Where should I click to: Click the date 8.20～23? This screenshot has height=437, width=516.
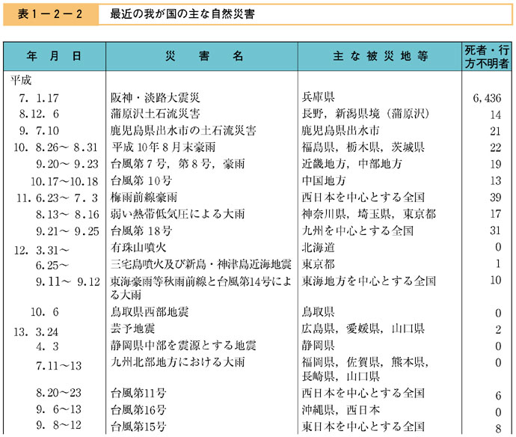[58, 393]
